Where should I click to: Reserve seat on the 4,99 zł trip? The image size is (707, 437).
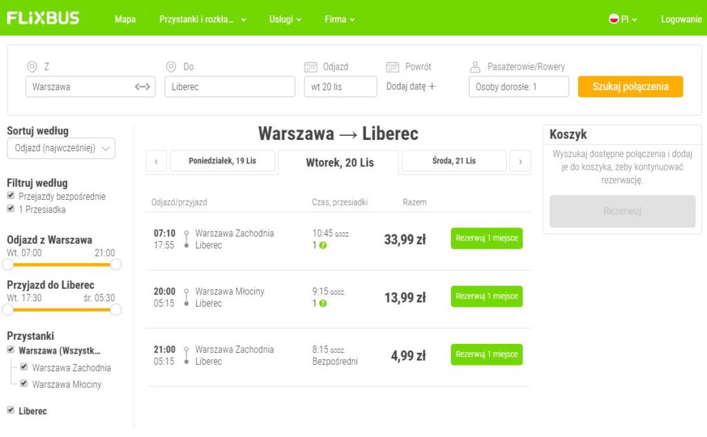click(x=487, y=354)
